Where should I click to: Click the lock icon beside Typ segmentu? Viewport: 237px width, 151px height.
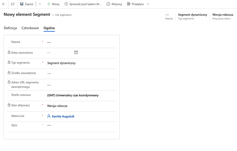(9, 62)
